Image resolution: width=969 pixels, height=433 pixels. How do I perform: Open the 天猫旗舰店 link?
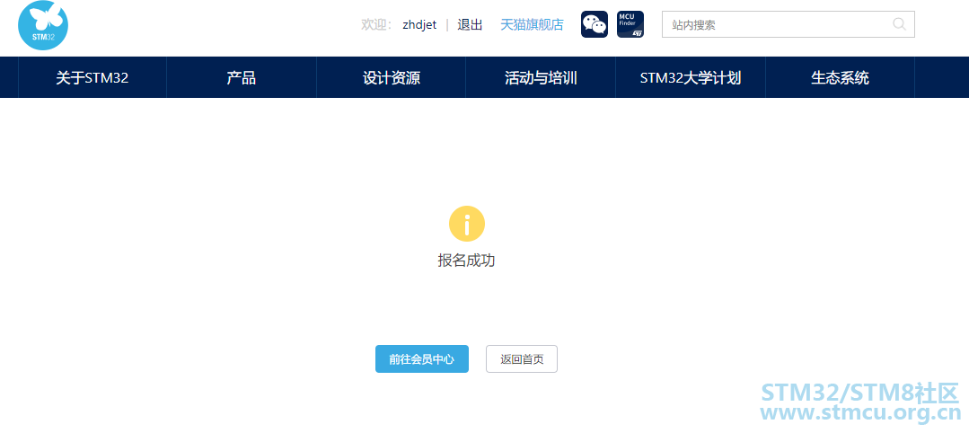tap(532, 25)
